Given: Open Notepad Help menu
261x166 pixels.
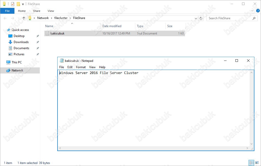Looking at the screenshot, I should [x=102, y=67].
